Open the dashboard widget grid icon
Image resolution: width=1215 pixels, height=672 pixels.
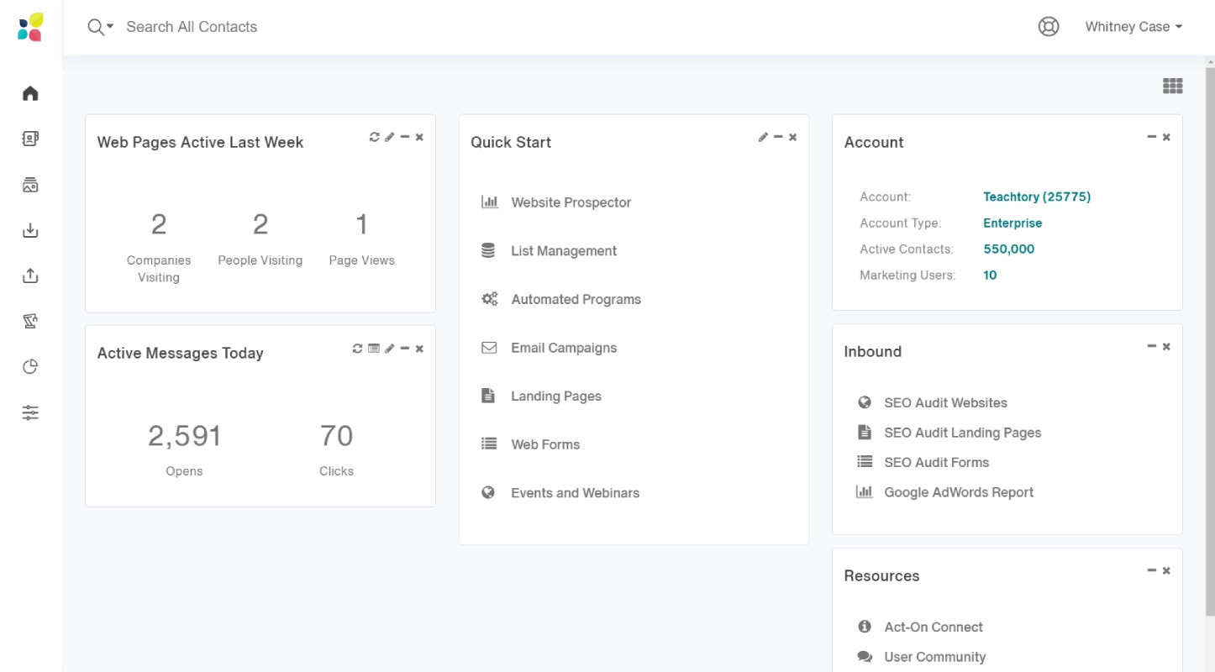click(1172, 86)
